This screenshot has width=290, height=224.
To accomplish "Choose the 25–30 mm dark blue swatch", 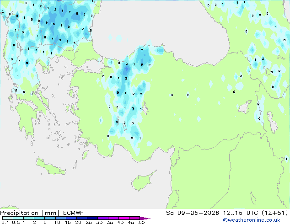I will [x=92, y=218].
